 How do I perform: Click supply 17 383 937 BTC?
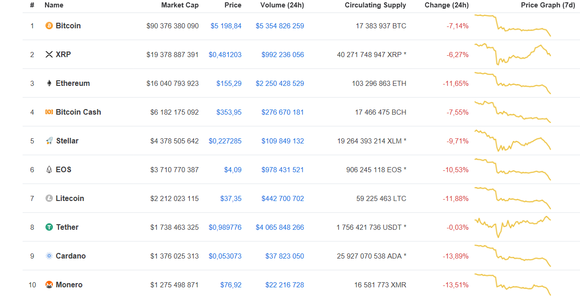(x=381, y=26)
